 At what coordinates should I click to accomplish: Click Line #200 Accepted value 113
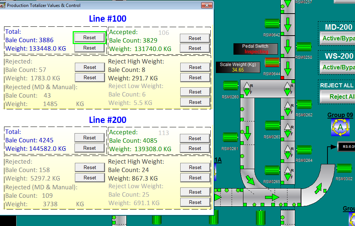point(164,133)
